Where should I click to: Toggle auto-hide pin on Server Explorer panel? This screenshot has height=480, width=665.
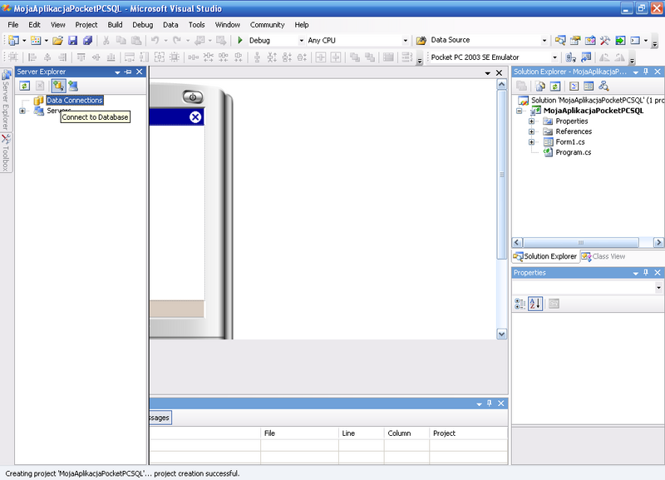pos(128,72)
